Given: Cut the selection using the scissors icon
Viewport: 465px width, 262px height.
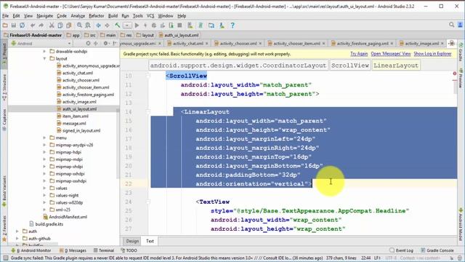Looking at the screenshot, I should [x=52, y=25].
